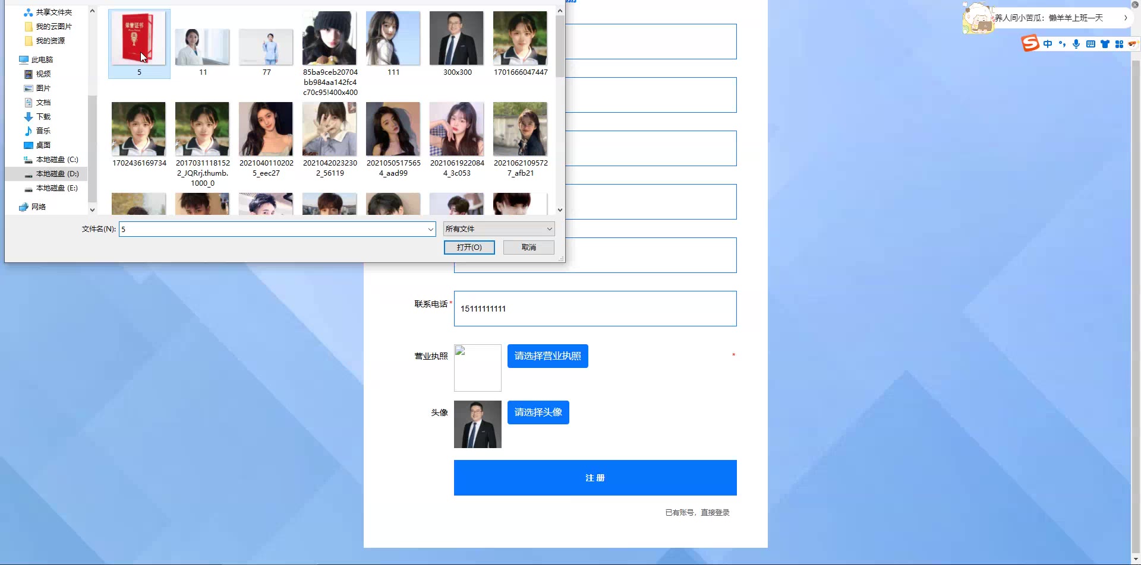The height and width of the screenshot is (565, 1141).
Task: Open the 所有文件 file type dropdown
Action: 499,229
